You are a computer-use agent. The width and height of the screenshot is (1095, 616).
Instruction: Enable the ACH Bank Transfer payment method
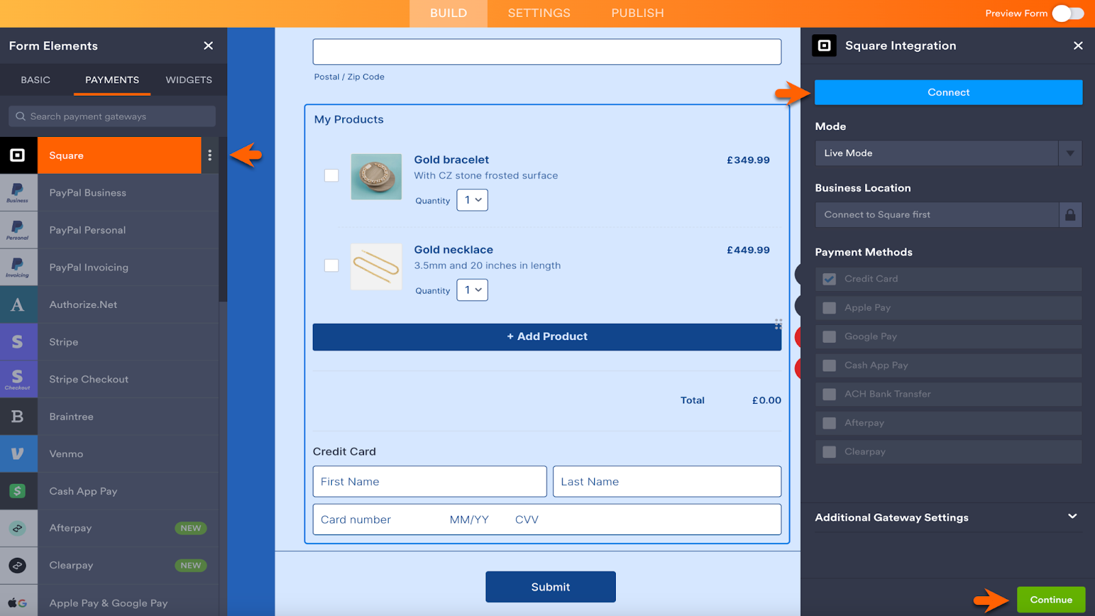[x=829, y=394]
